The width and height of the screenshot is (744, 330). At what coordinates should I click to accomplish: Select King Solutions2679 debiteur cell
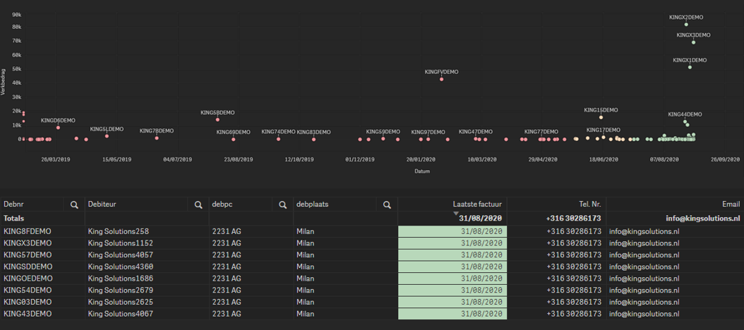147,291
